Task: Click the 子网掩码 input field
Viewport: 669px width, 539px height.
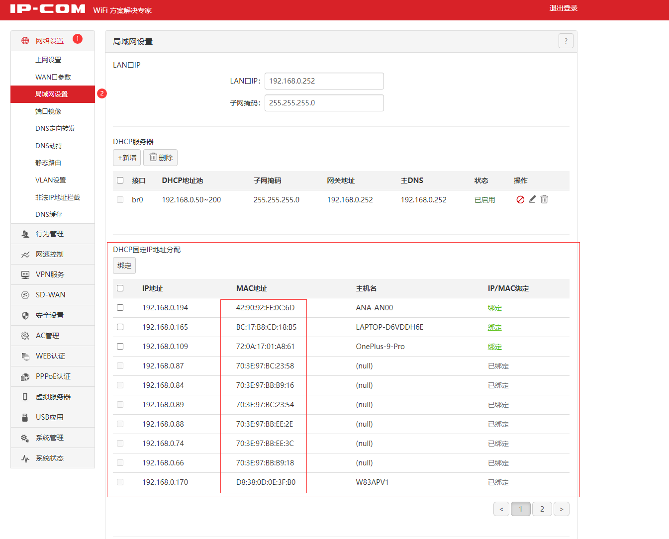Action: click(x=324, y=103)
